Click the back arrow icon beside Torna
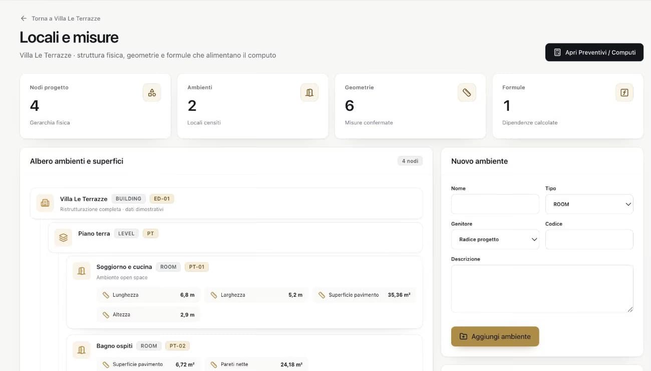Screen dimensions: 651x371 [x=24, y=19]
